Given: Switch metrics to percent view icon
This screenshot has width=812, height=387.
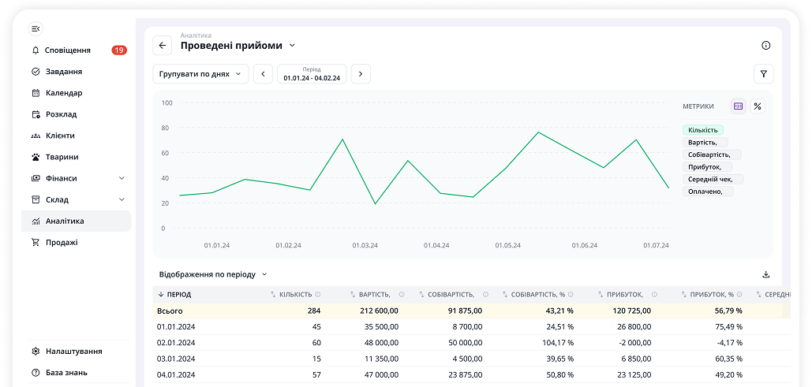Looking at the screenshot, I should [x=757, y=106].
